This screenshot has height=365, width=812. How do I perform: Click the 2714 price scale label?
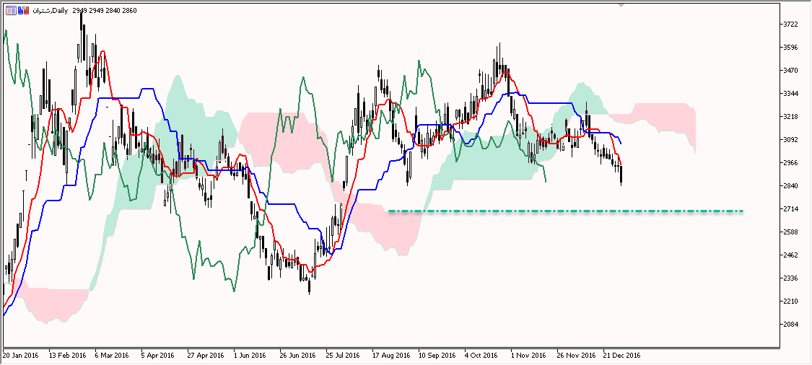coord(792,209)
